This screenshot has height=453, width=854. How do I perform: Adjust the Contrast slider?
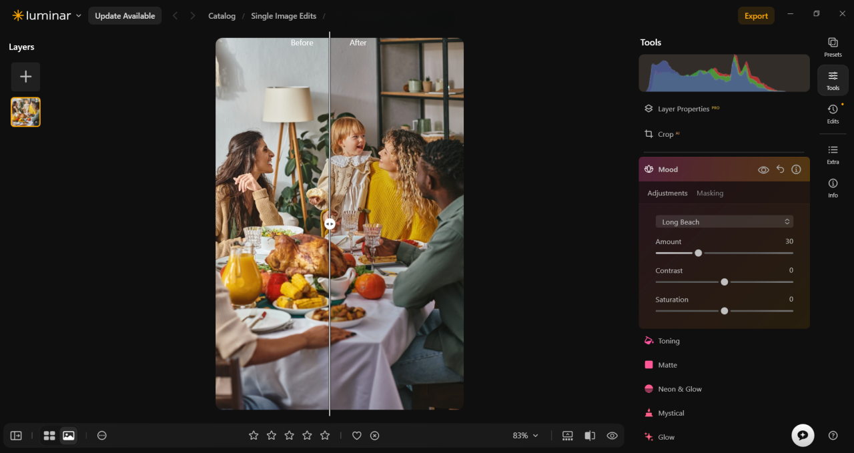pos(724,282)
